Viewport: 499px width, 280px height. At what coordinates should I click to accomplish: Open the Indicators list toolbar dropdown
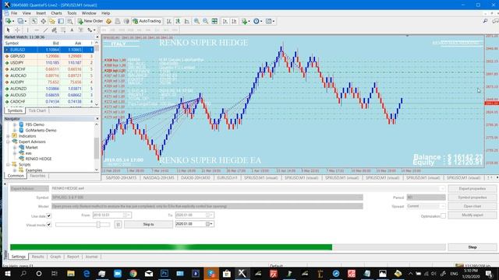click(x=246, y=21)
